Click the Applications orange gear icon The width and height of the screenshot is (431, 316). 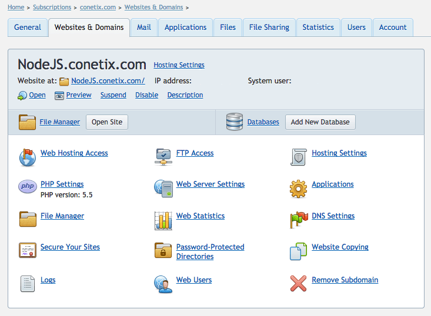pyautogui.click(x=298, y=189)
